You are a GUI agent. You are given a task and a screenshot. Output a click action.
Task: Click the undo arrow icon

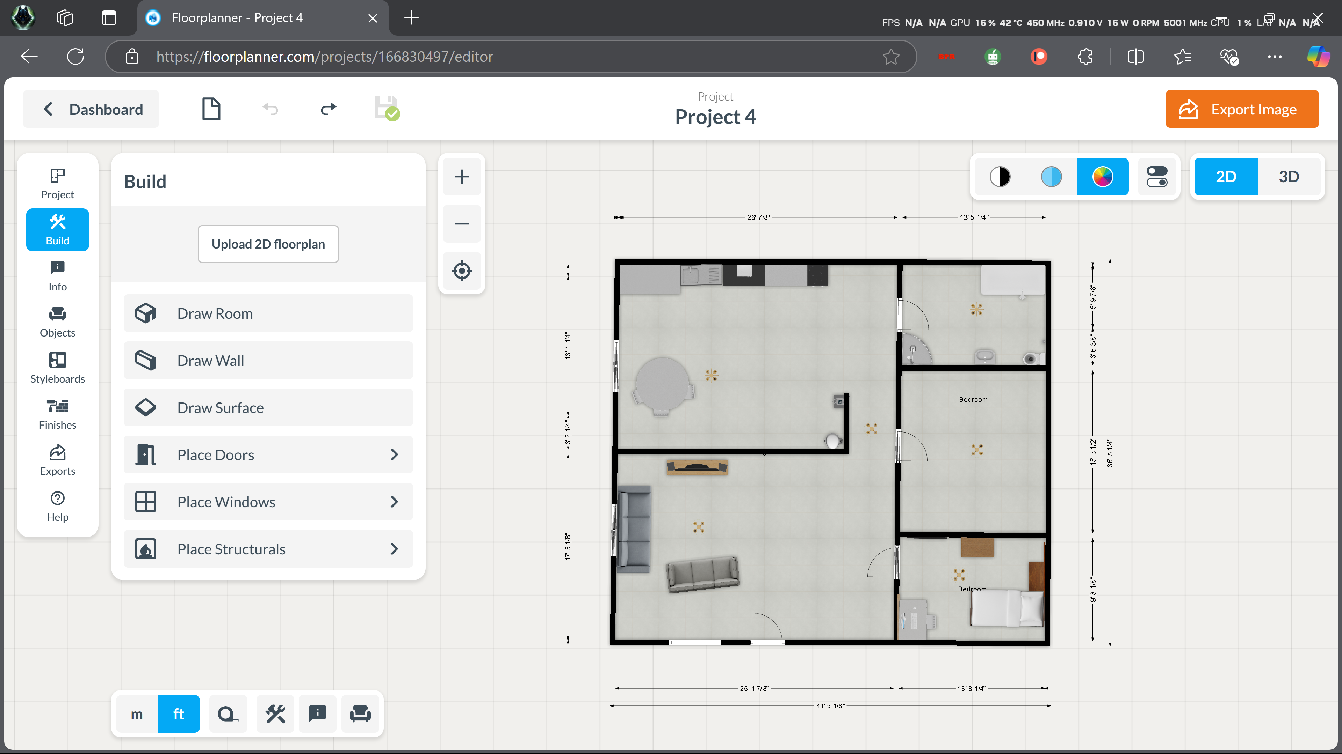pos(270,109)
